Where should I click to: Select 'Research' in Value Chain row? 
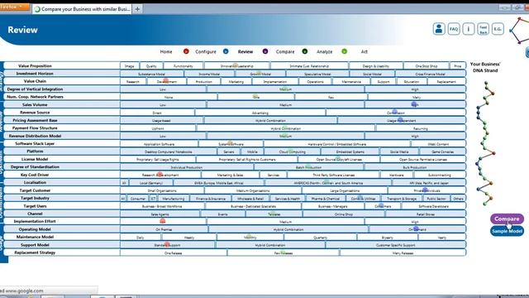click(x=133, y=82)
